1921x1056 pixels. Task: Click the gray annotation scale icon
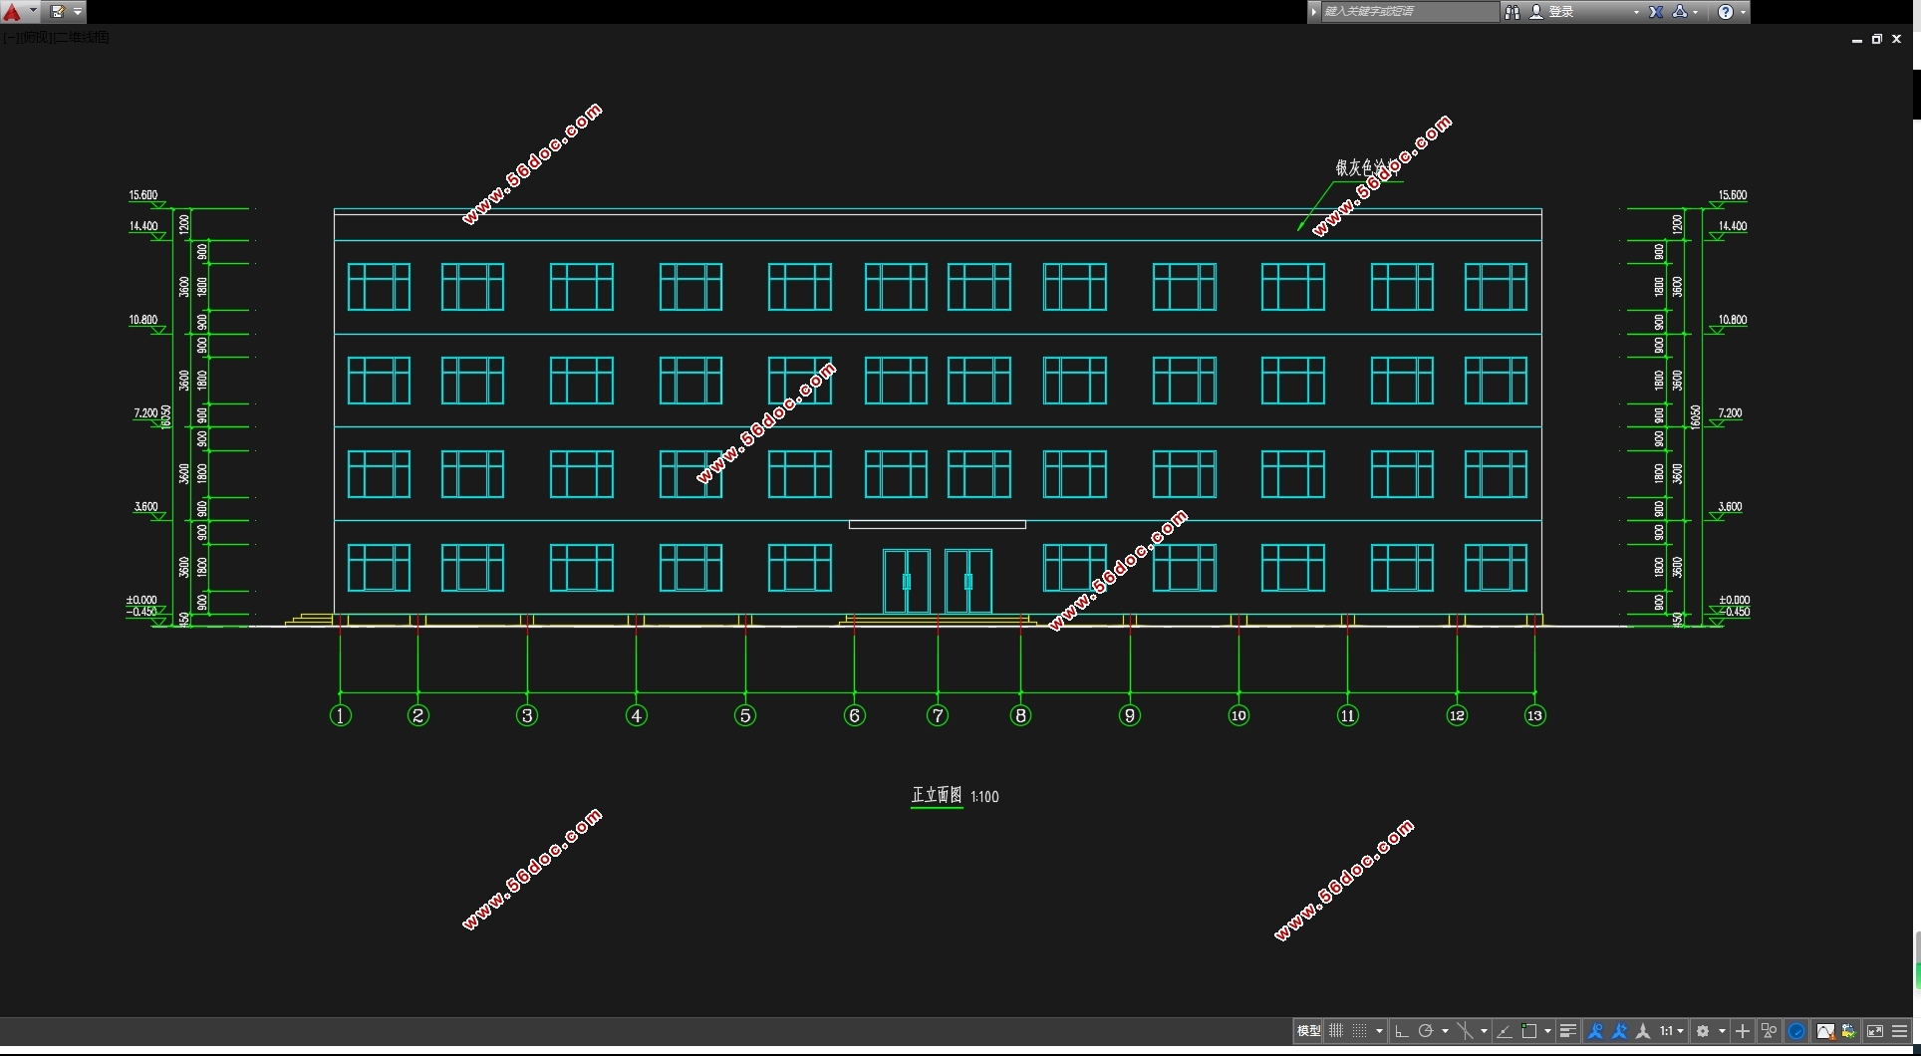click(x=1643, y=1031)
